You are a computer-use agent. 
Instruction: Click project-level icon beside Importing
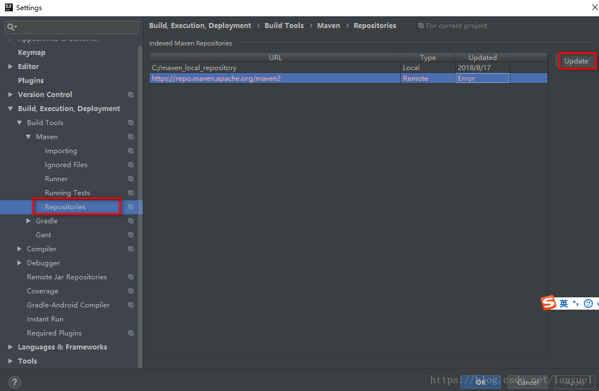point(131,151)
